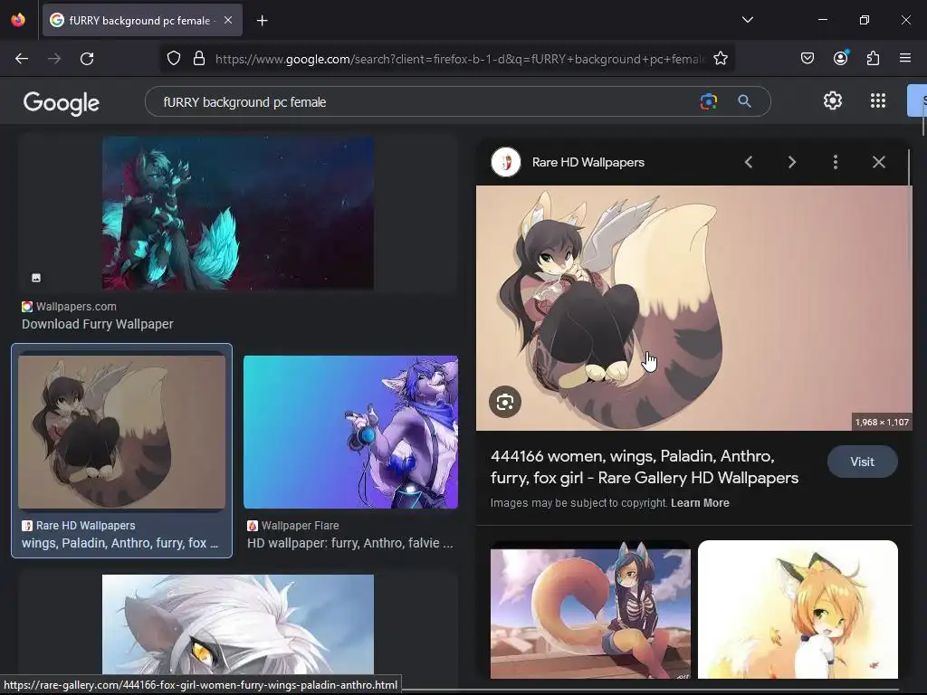
Task: Open the large fox girl preview image
Action: tap(694, 308)
